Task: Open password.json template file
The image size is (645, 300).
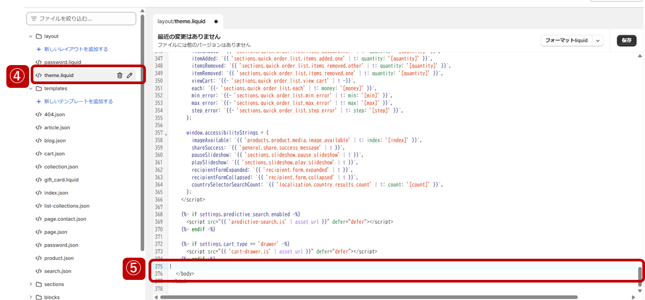Action: point(61,245)
